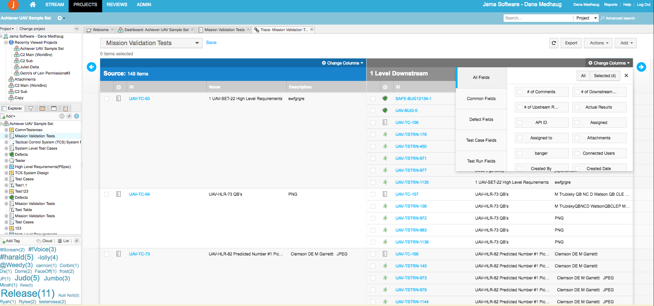This screenshot has height=306, width=654.
Task: Select the Test Case Fields category
Action: pyautogui.click(x=481, y=140)
